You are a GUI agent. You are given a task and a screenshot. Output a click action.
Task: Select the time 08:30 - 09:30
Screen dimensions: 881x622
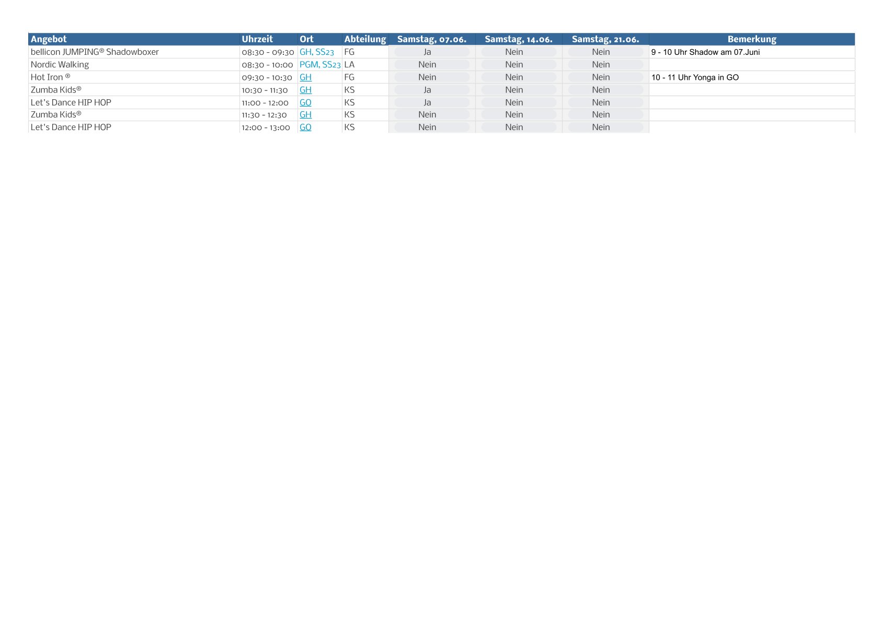268,52
